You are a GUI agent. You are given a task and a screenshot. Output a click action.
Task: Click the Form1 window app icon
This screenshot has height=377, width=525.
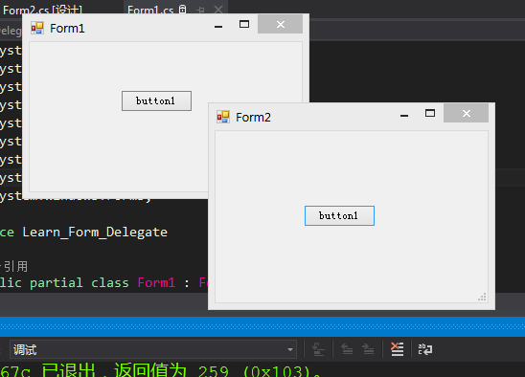pyautogui.click(x=37, y=28)
